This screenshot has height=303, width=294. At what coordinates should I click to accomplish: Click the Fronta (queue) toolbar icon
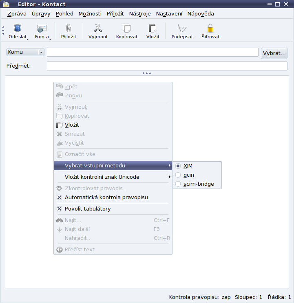42,29
